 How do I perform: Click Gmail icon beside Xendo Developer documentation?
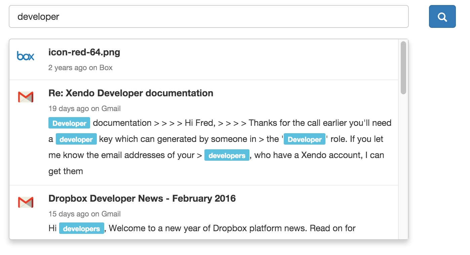pyautogui.click(x=26, y=97)
